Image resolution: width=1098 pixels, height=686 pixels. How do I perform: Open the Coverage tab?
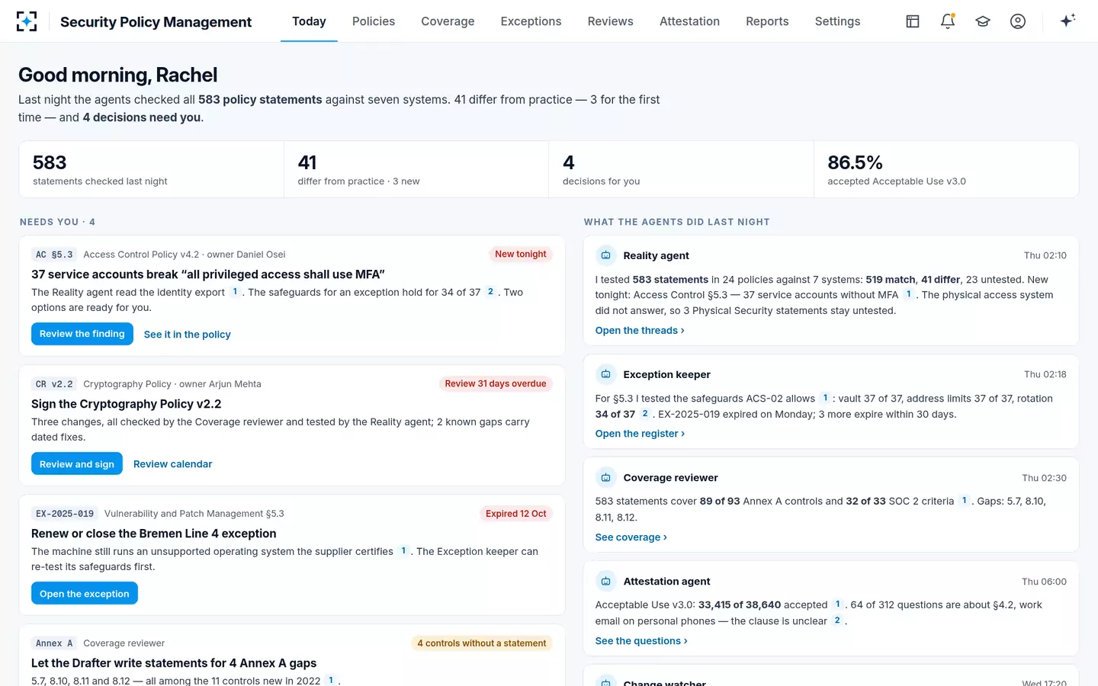(x=448, y=21)
